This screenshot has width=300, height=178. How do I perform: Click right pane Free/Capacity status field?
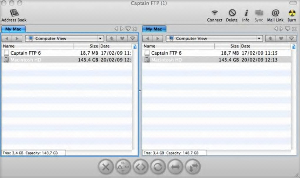coord(174,153)
